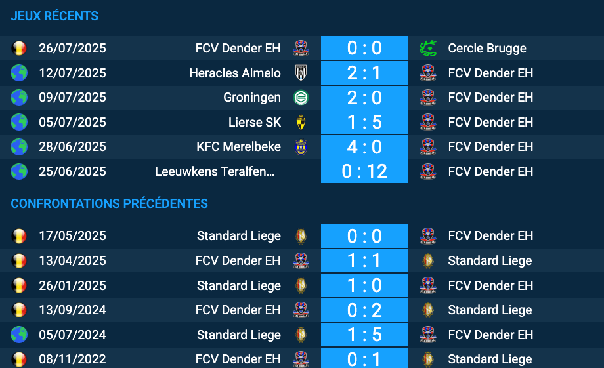604x368 pixels.
Task: Select the 0 : 2 score from 13/09/2024
Action: [364, 310]
